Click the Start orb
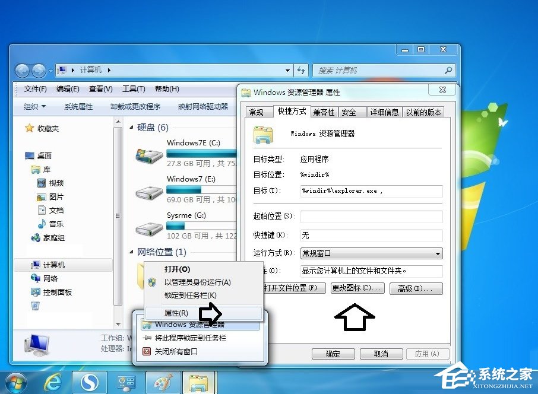Viewport: 538px width, 394px height. point(16,382)
